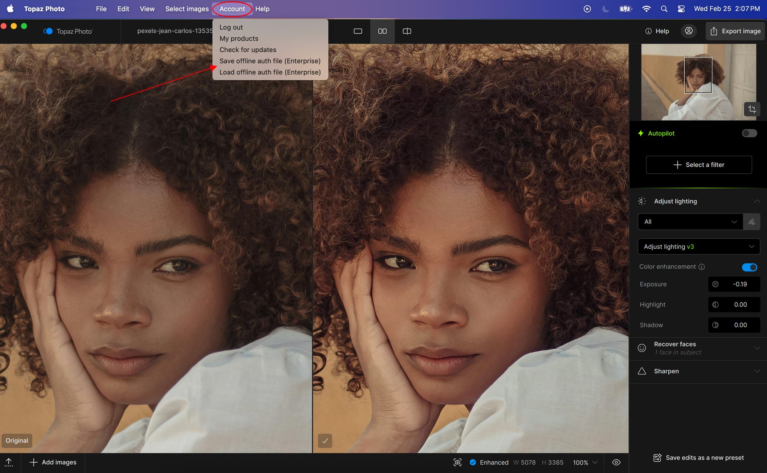Click the mask brush icon beside All
The image size is (767, 473).
(751, 222)
